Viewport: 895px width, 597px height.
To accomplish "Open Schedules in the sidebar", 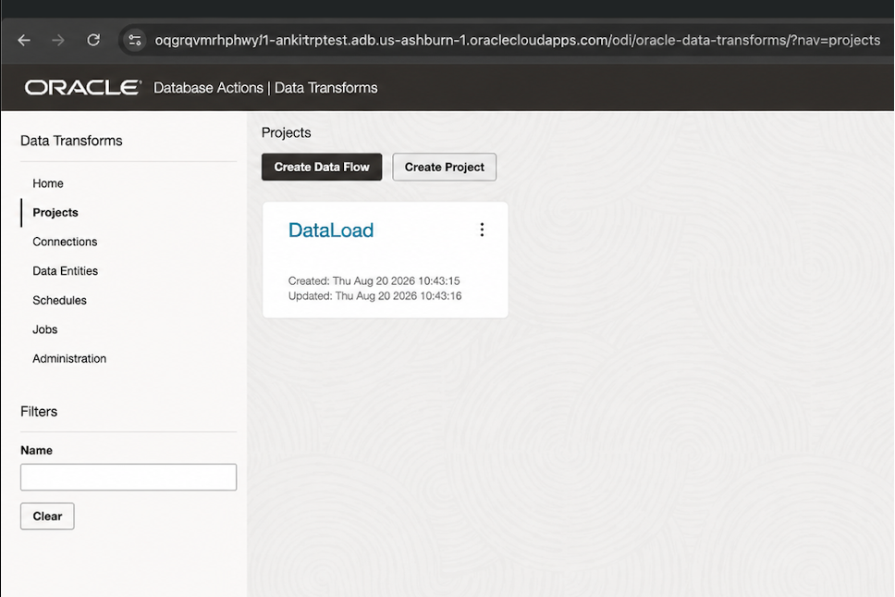I will click(59, 301).
